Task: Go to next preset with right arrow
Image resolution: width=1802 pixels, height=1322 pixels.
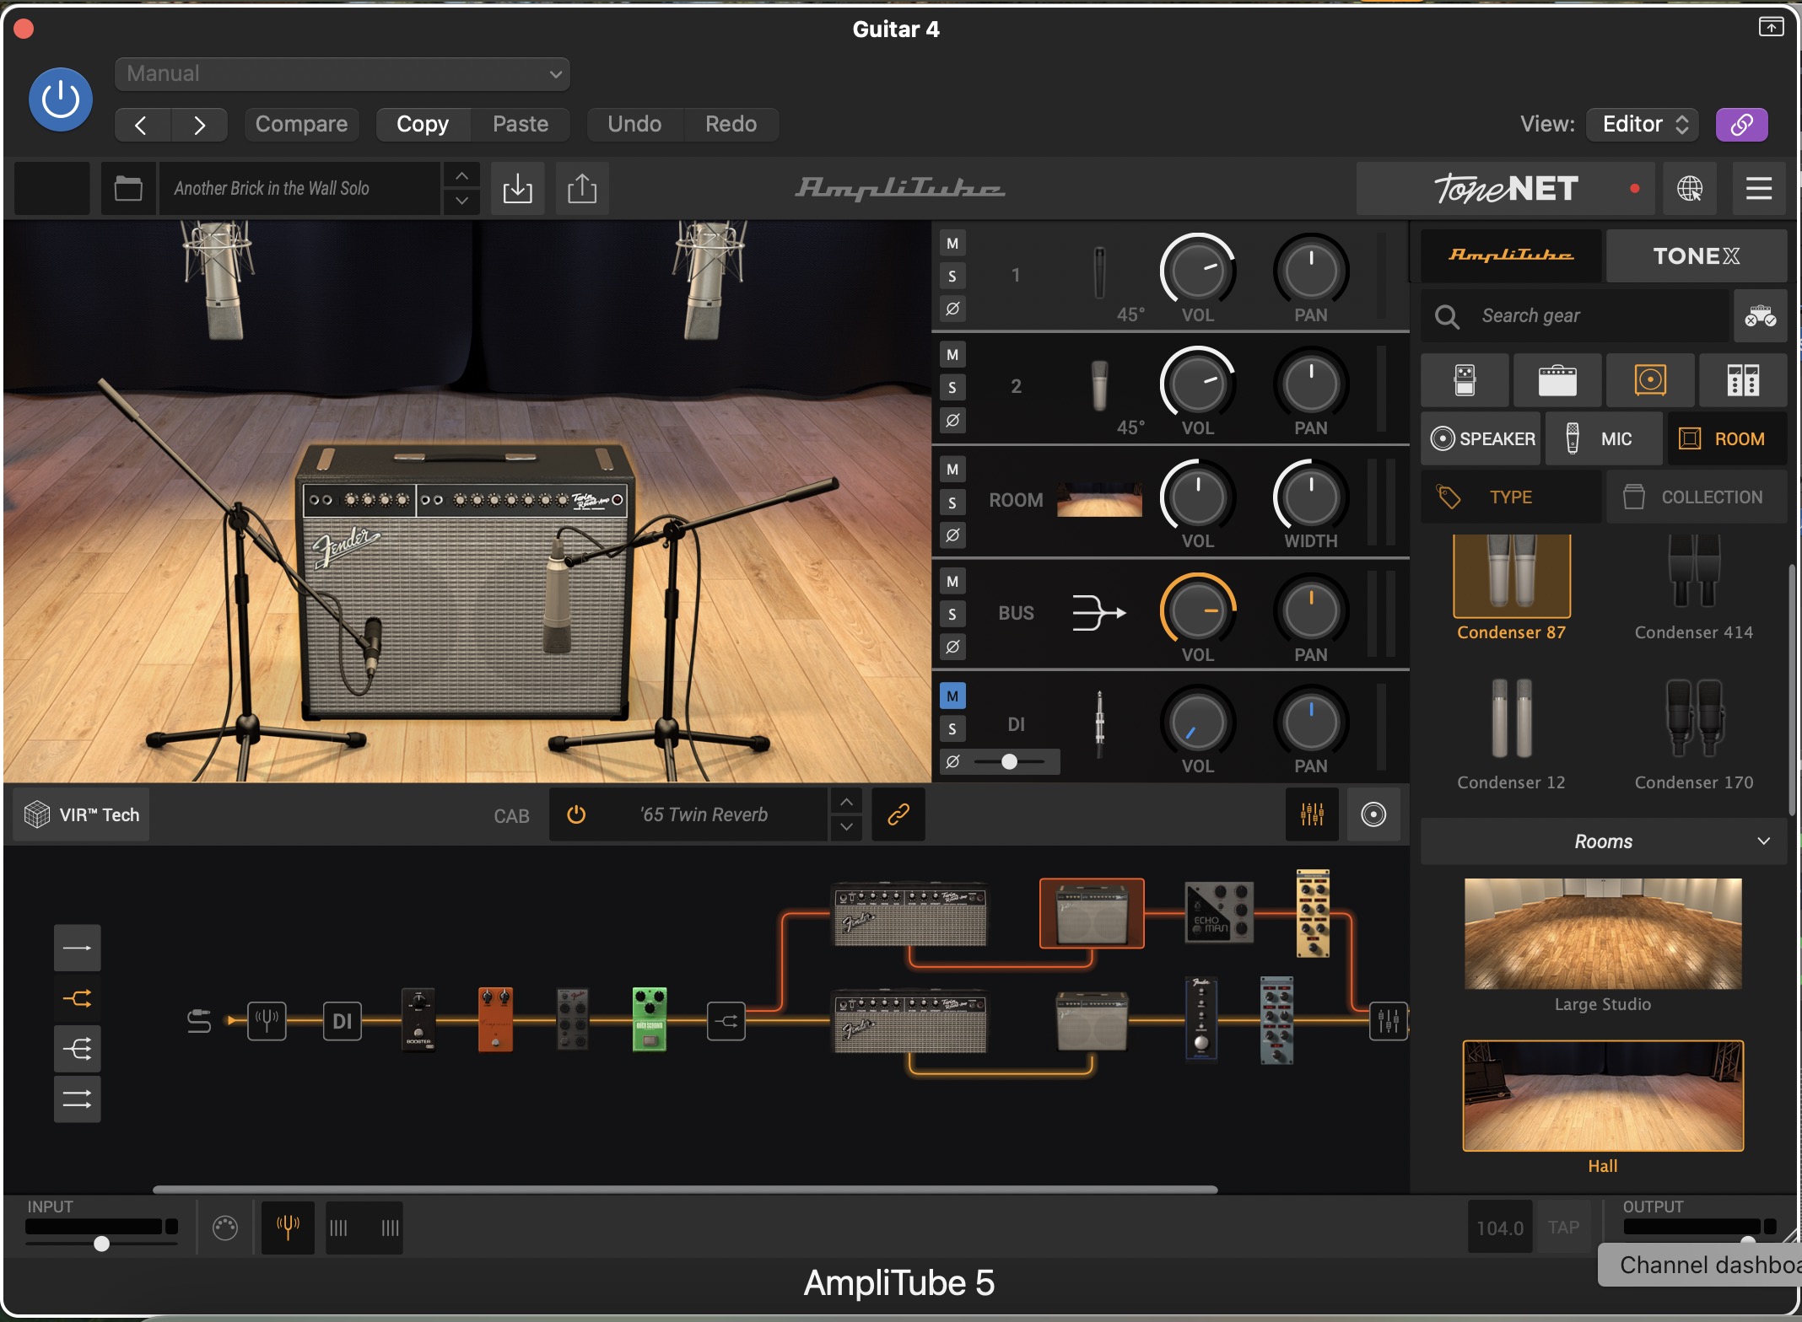Action: pyautogui.click(x=200, y=125)
